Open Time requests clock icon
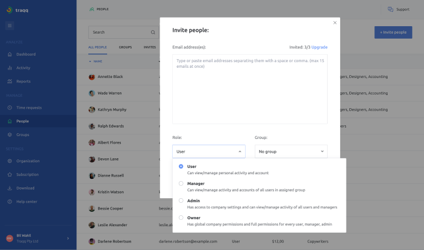The width and height of the screenshot is (424, 250). 10,108
